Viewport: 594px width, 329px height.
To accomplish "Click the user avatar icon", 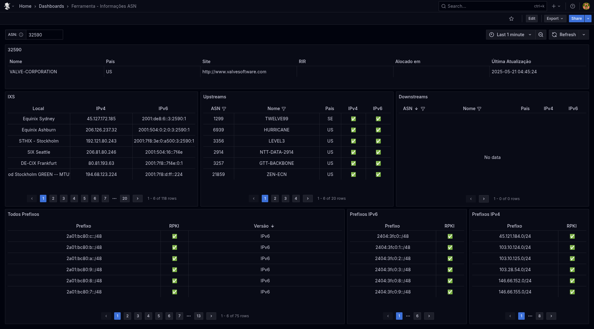I will click(x=586, y=6).
